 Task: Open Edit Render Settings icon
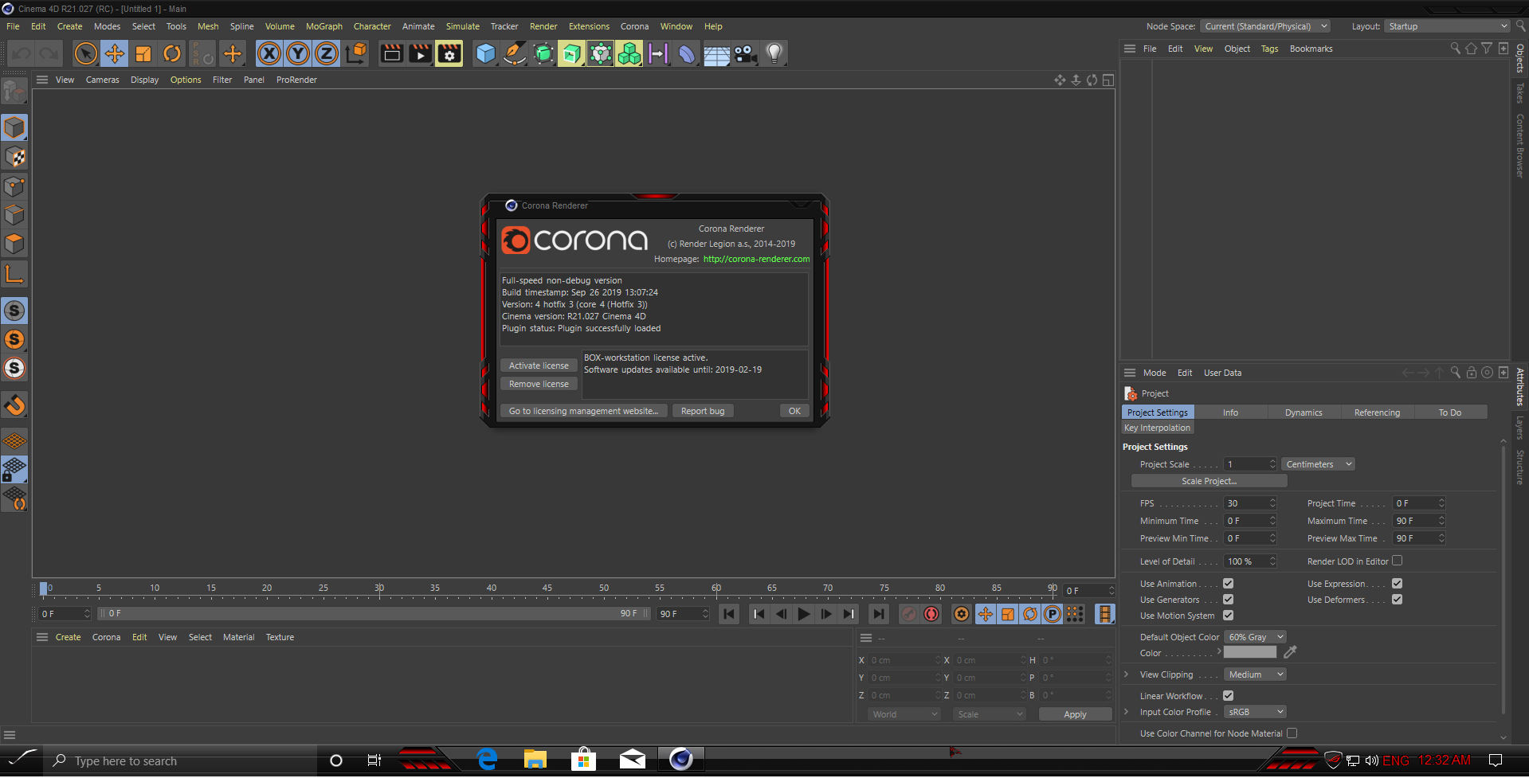[449, 53]
